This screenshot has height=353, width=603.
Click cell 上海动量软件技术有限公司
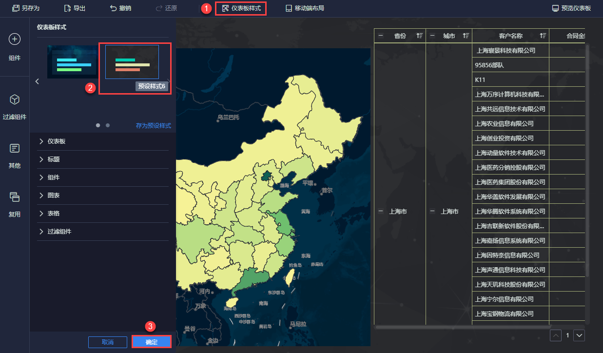pyautogui.click(x=510, y=153)
